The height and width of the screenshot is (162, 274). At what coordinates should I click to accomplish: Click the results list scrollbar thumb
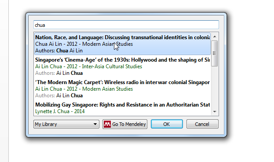[x=215, y=53]
